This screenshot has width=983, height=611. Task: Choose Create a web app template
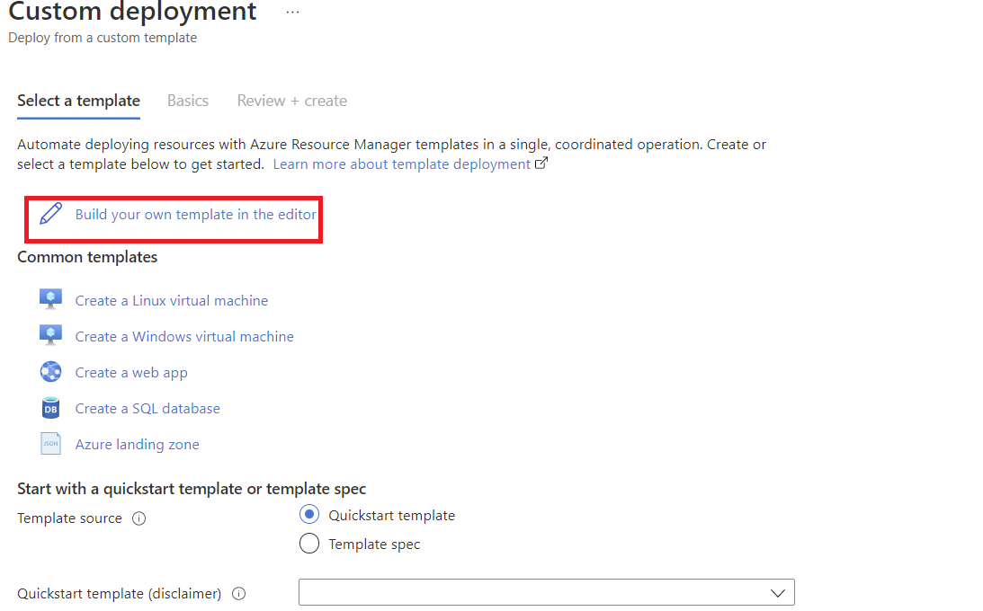tap(131, 373)
